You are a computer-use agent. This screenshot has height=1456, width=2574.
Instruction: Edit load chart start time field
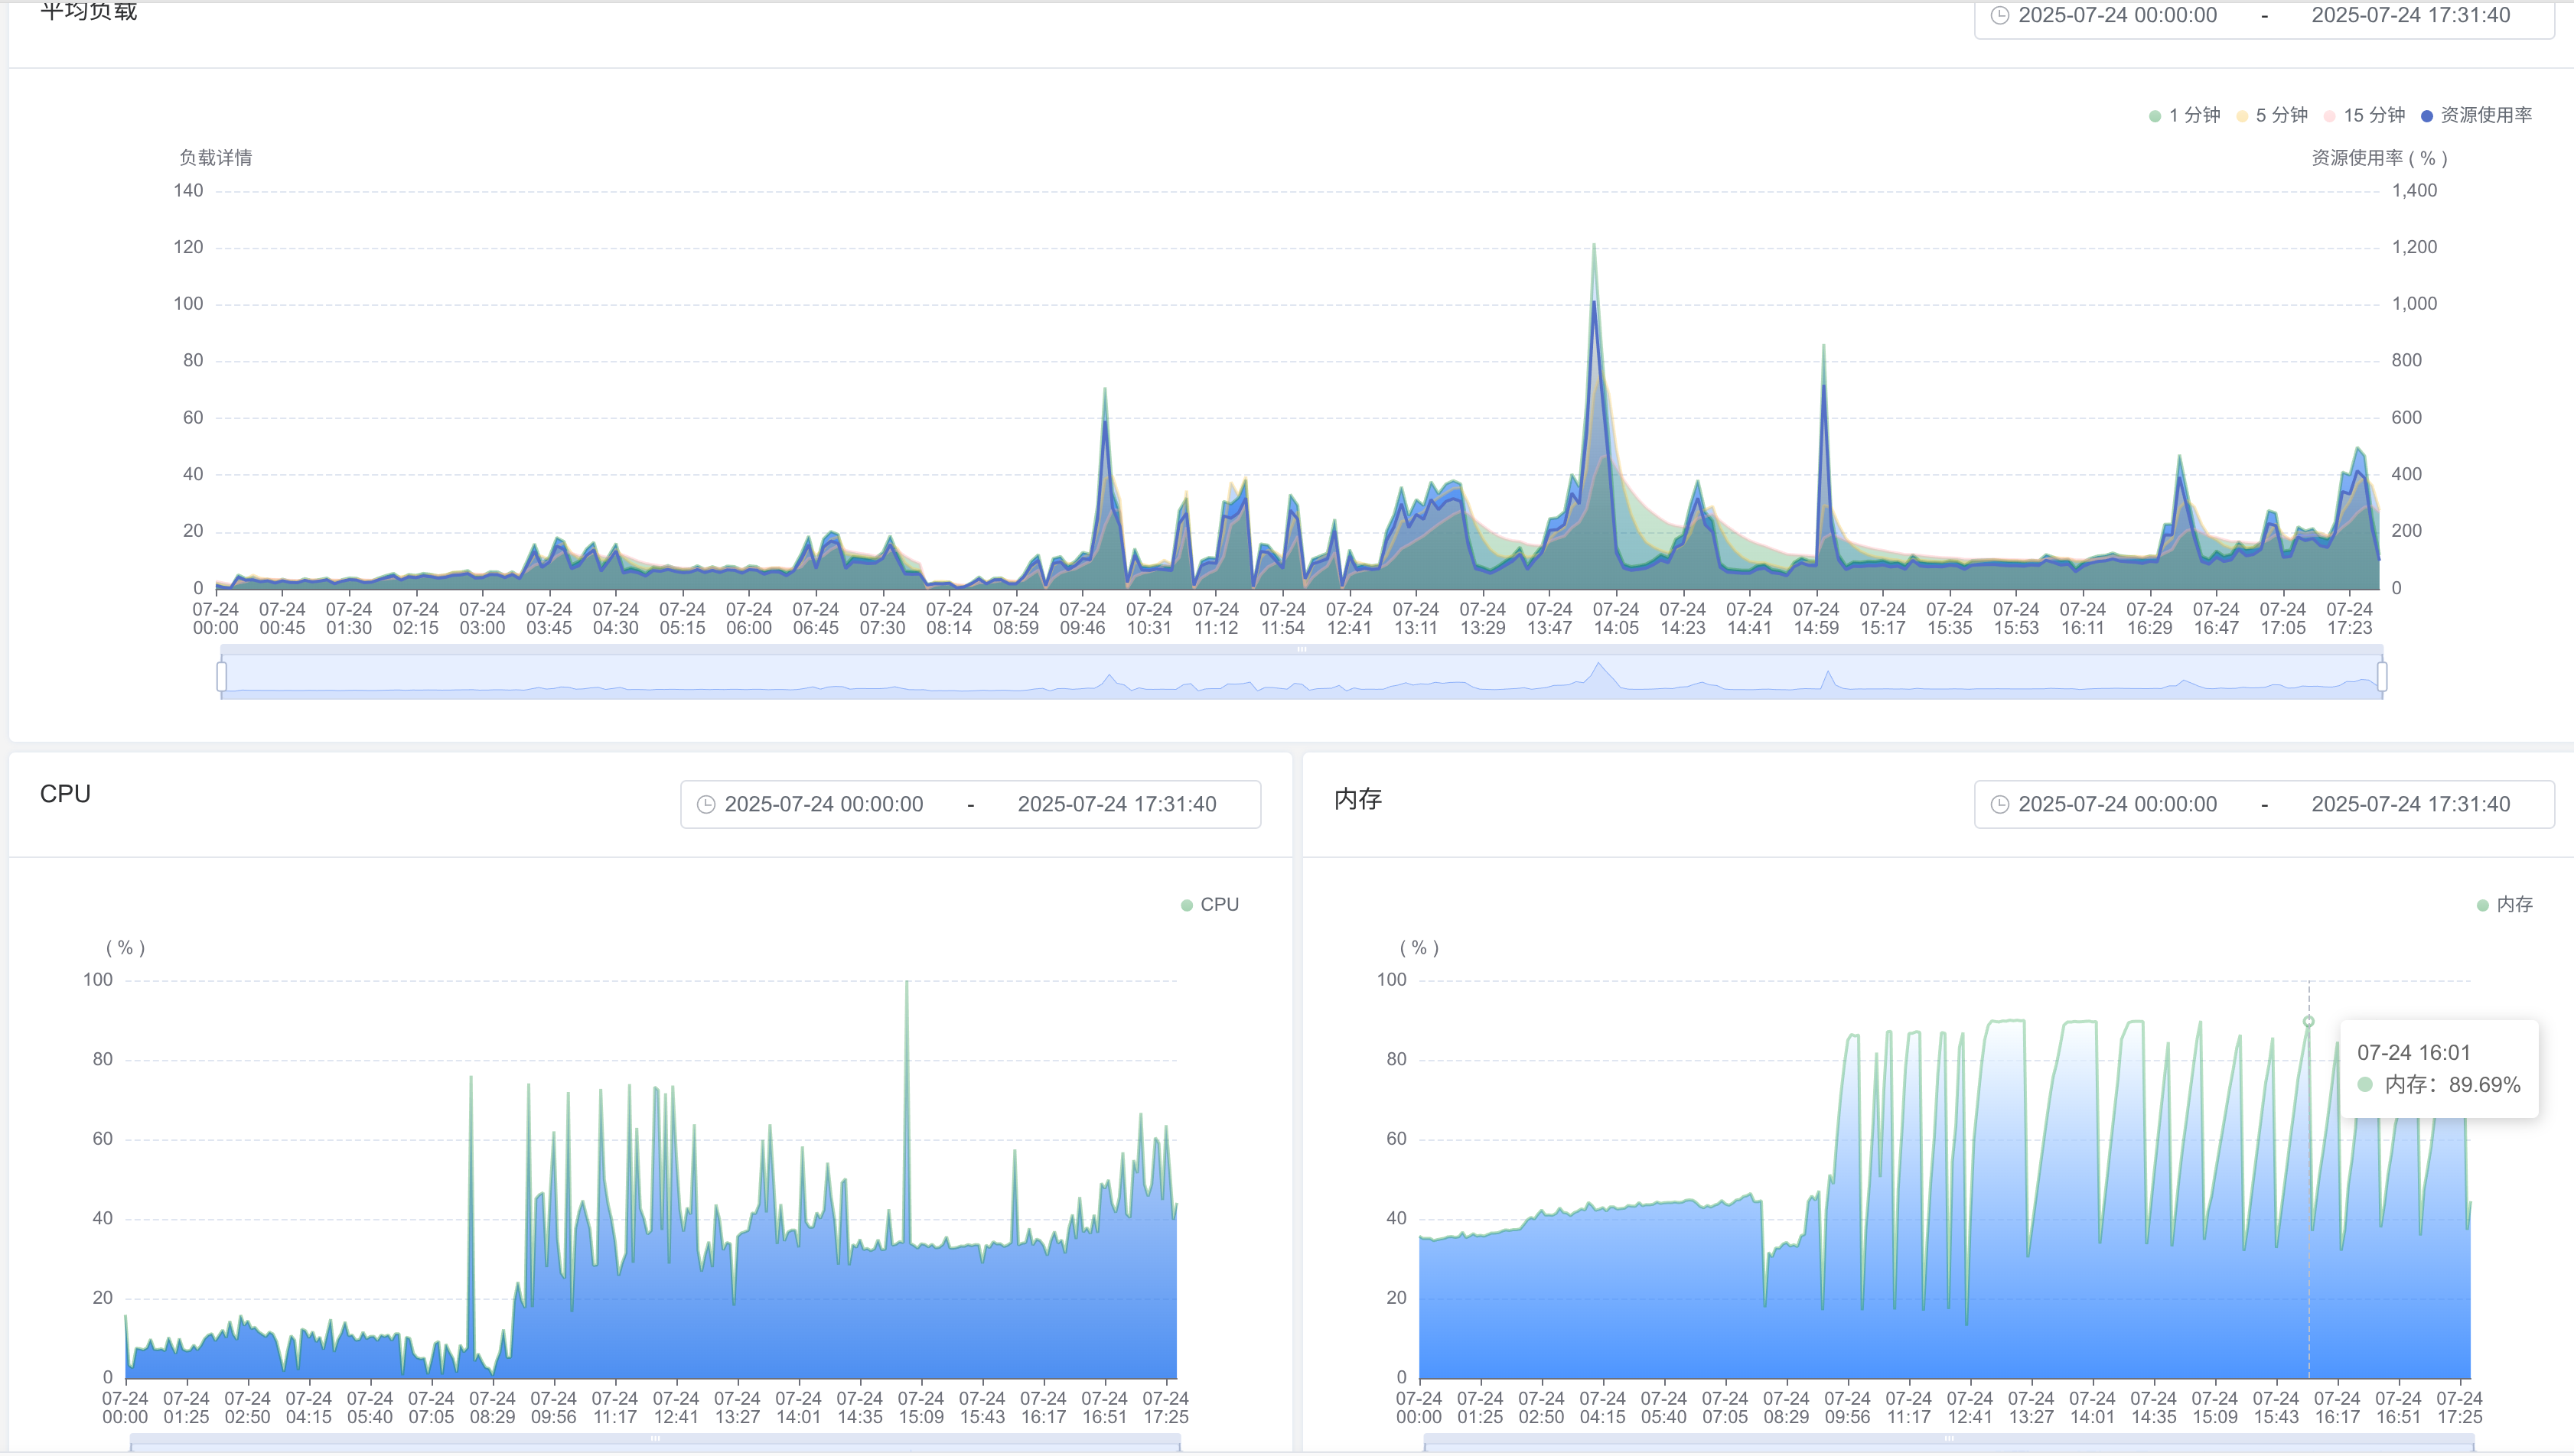coord(2117,15)
